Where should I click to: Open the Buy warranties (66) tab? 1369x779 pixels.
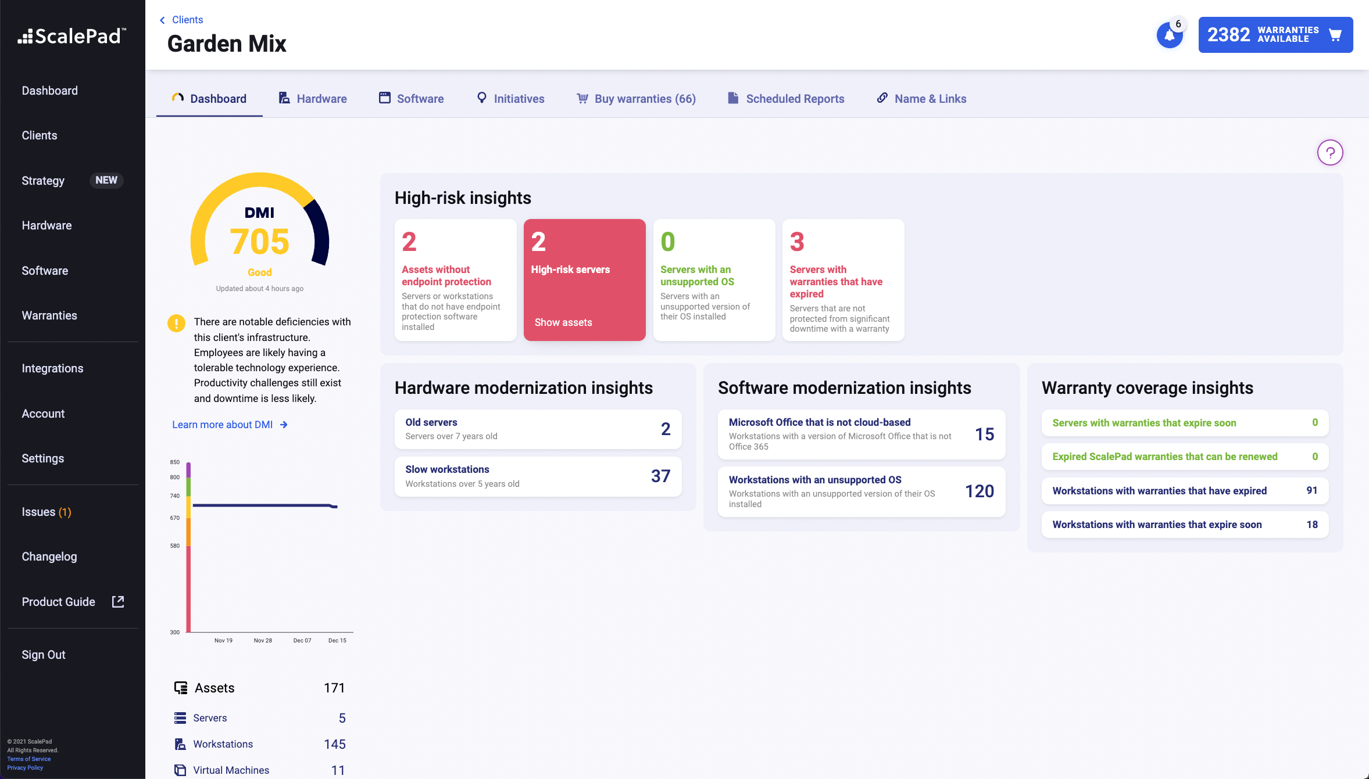pyautogui.click(x=637, y=99)
